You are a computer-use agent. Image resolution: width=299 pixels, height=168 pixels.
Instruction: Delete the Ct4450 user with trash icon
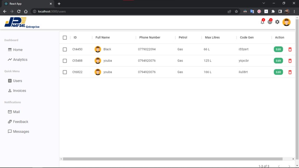point(290,49)
